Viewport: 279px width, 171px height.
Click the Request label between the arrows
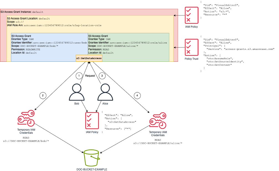pyautogui.click(x=90, y=76)
